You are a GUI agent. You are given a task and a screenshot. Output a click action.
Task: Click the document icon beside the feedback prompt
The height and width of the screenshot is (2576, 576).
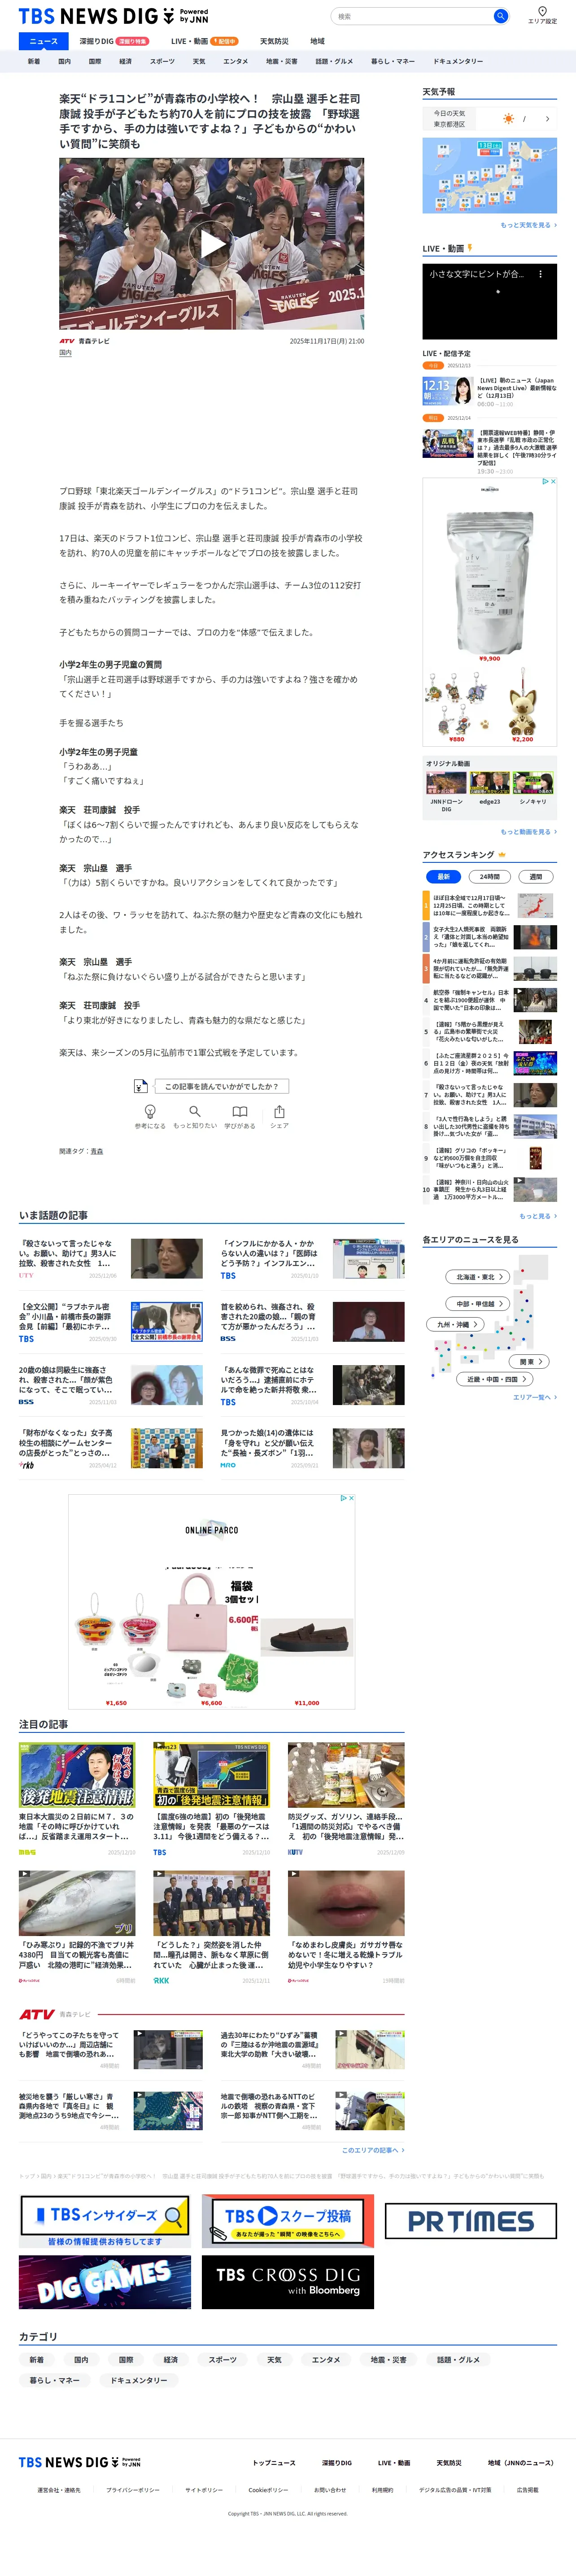tap(141, 1086)
